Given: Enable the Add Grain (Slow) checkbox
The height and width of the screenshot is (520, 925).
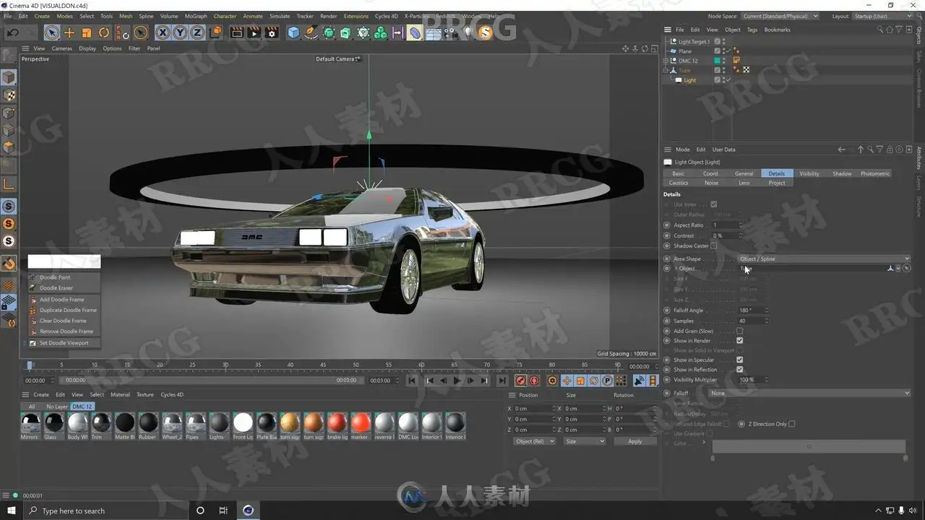Looking at the screenshot, I should 739,331.
